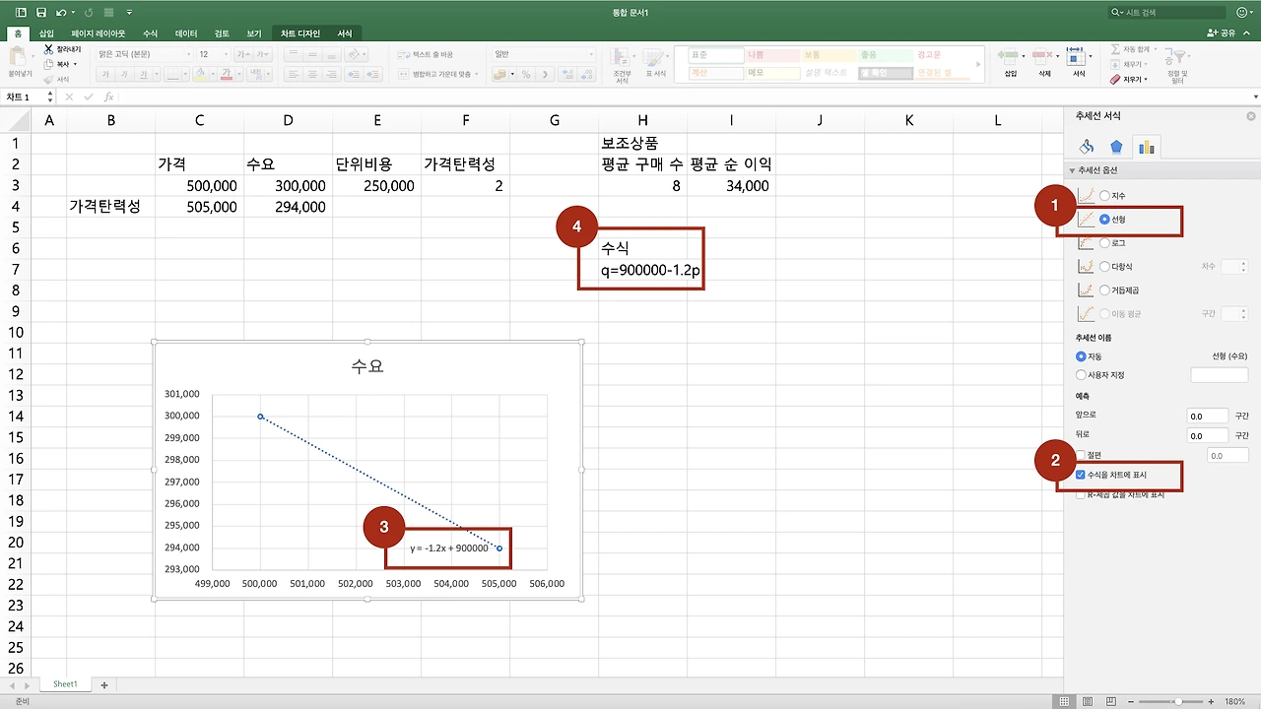Click the Conditional Formatting (조건부 서식) icon

(x=621, y=57)
